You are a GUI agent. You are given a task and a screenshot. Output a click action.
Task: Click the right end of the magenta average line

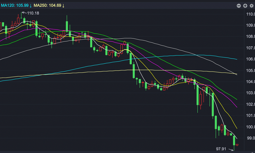tap(237, 107)
